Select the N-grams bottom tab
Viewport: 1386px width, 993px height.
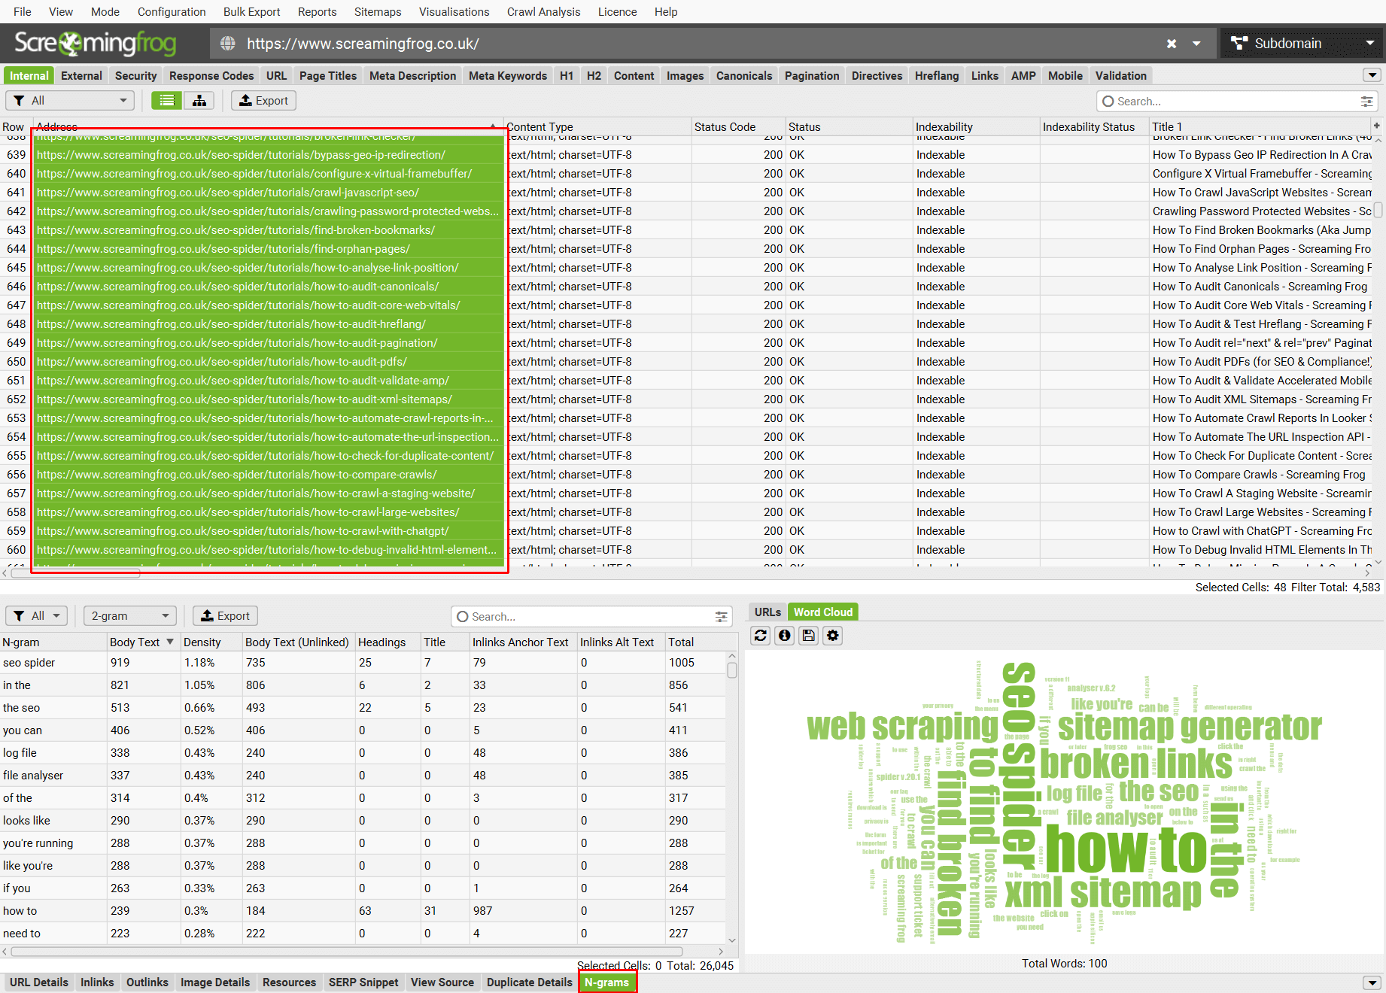coord(607,982)
